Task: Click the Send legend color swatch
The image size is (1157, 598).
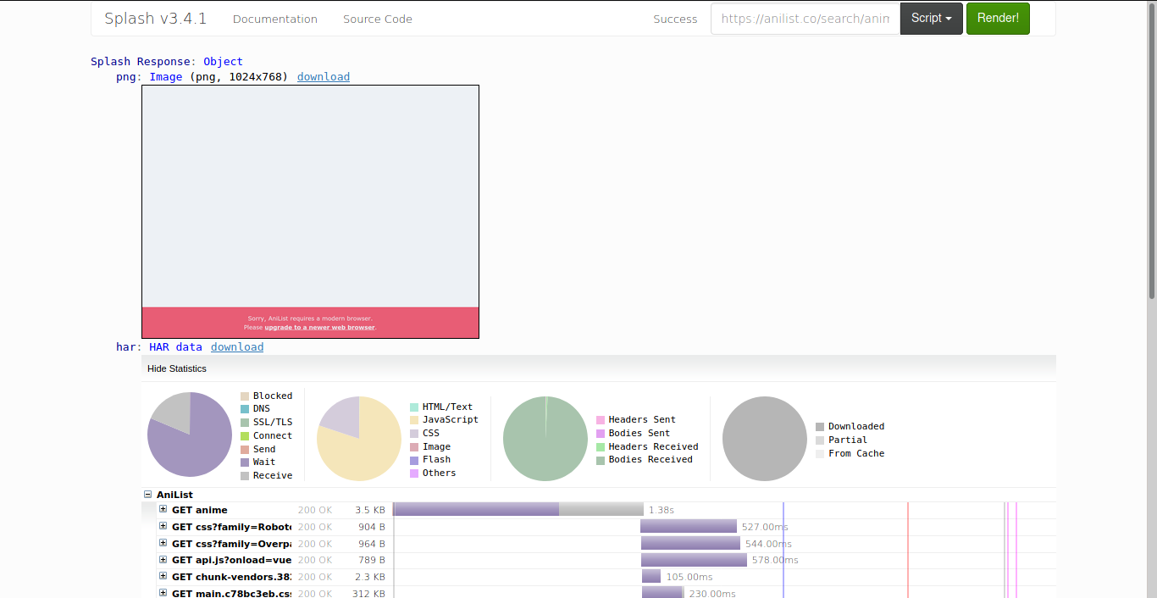Action: (x=245, y=449)
